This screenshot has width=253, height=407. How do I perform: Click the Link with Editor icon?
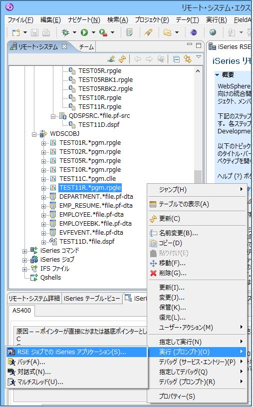click(188, 59)
